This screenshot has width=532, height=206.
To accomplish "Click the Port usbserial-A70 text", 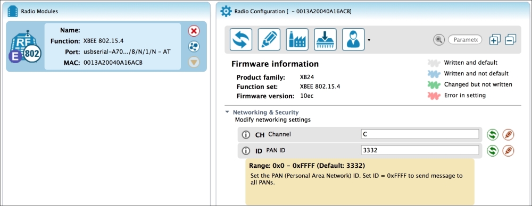I will [127, 52].
